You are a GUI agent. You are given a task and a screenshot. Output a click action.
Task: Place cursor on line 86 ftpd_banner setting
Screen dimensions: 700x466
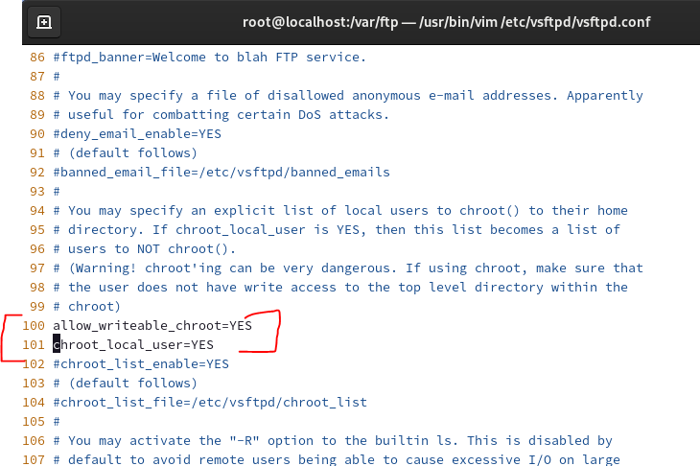click(209, 58)
